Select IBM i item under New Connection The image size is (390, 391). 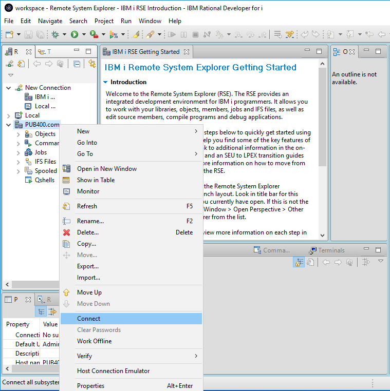40,97
